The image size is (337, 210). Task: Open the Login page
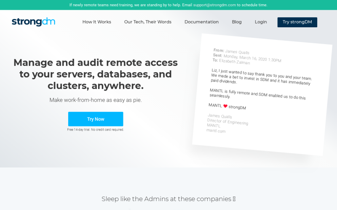point(261,22)
